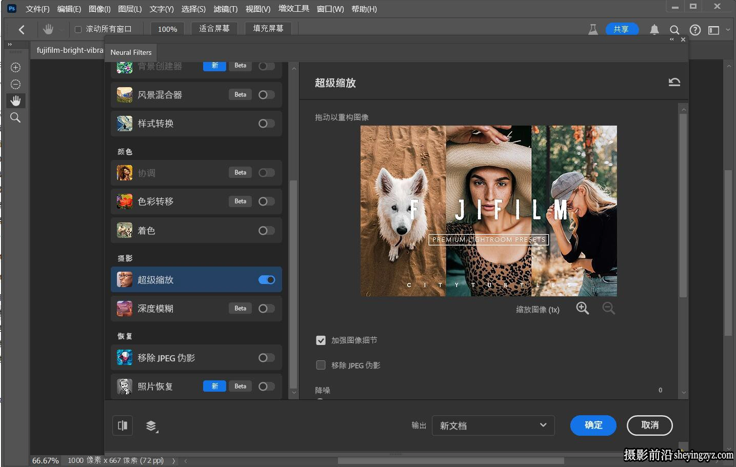
Task: Open the search magnifier in top bar
Action: click(674, 30)
